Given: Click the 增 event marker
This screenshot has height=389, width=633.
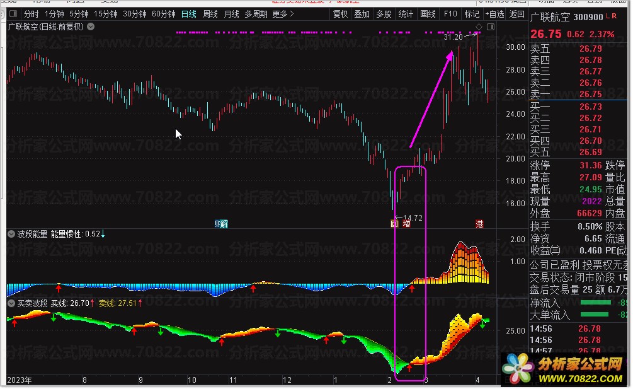Looking at the screenshot, I should pyautogui.click(x=406, y=223).
